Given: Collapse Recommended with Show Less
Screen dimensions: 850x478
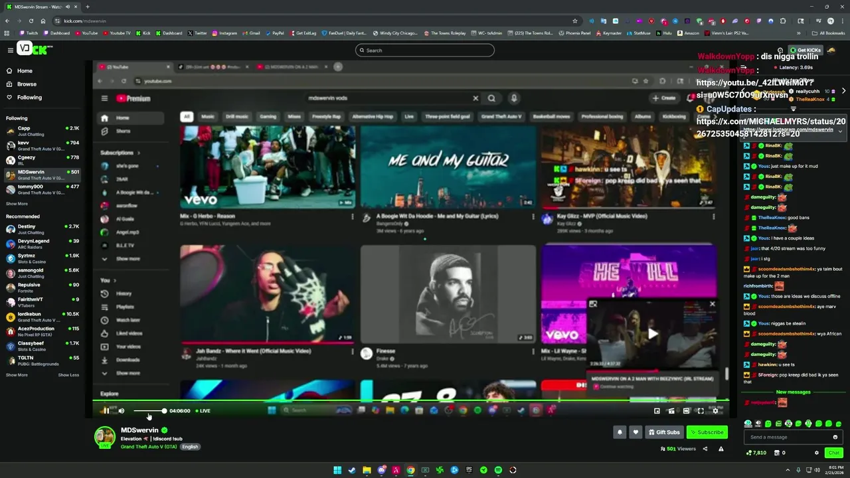Looking at the screenshot, I should pyautogui.click(x=68, y=375).
